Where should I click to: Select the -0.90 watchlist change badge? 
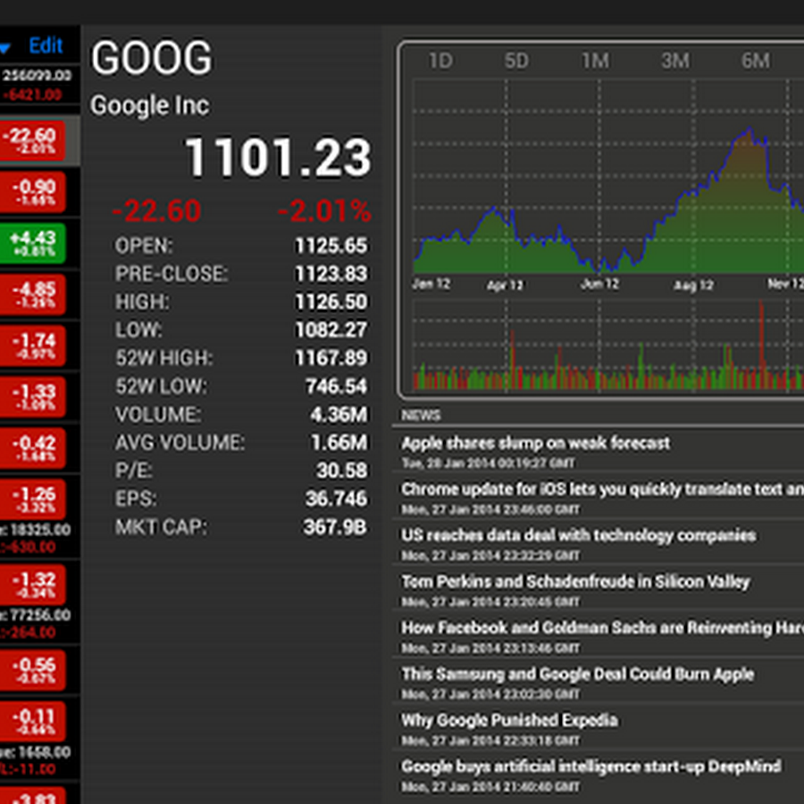pyautogui.click(x=32, y=192)
